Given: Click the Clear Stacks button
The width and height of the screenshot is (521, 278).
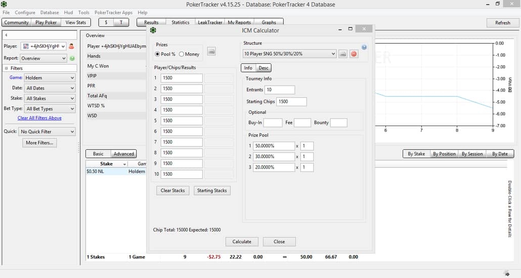Looking at the screenshot, I should click(x=173, y=190).
